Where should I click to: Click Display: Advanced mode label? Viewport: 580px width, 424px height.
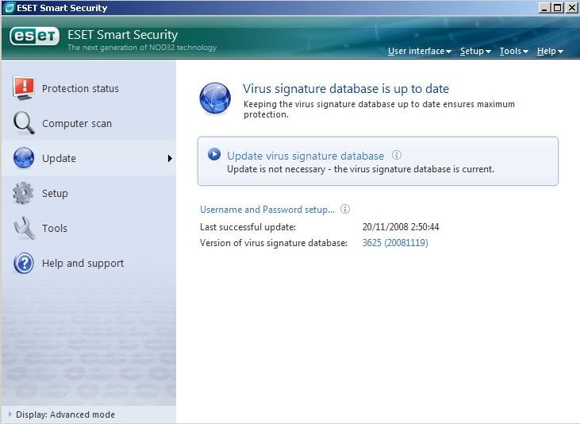[x=66, y=414]
